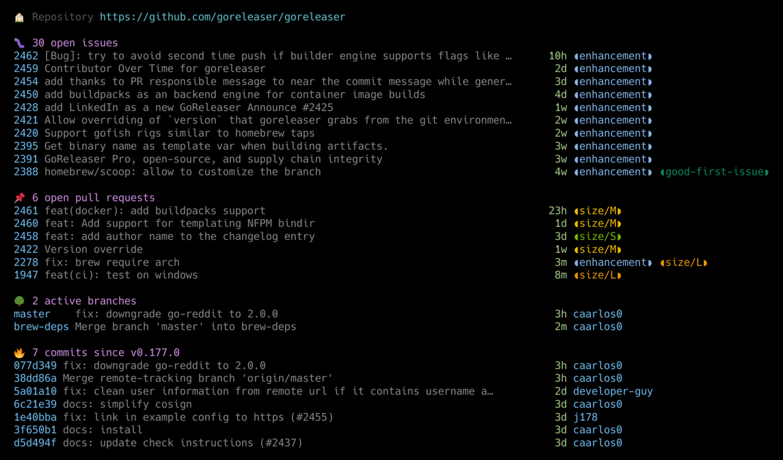Open the goreleaser GitHub repository URL
The height and width of the screenshot is (460, 783).
(223, 17)
